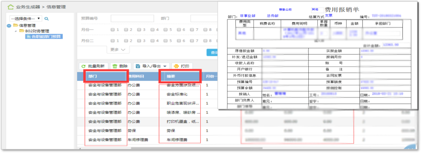Click the 费用科目 column header
The width and height of the screenshot is (421, 153).
click(x=136, y=76)
